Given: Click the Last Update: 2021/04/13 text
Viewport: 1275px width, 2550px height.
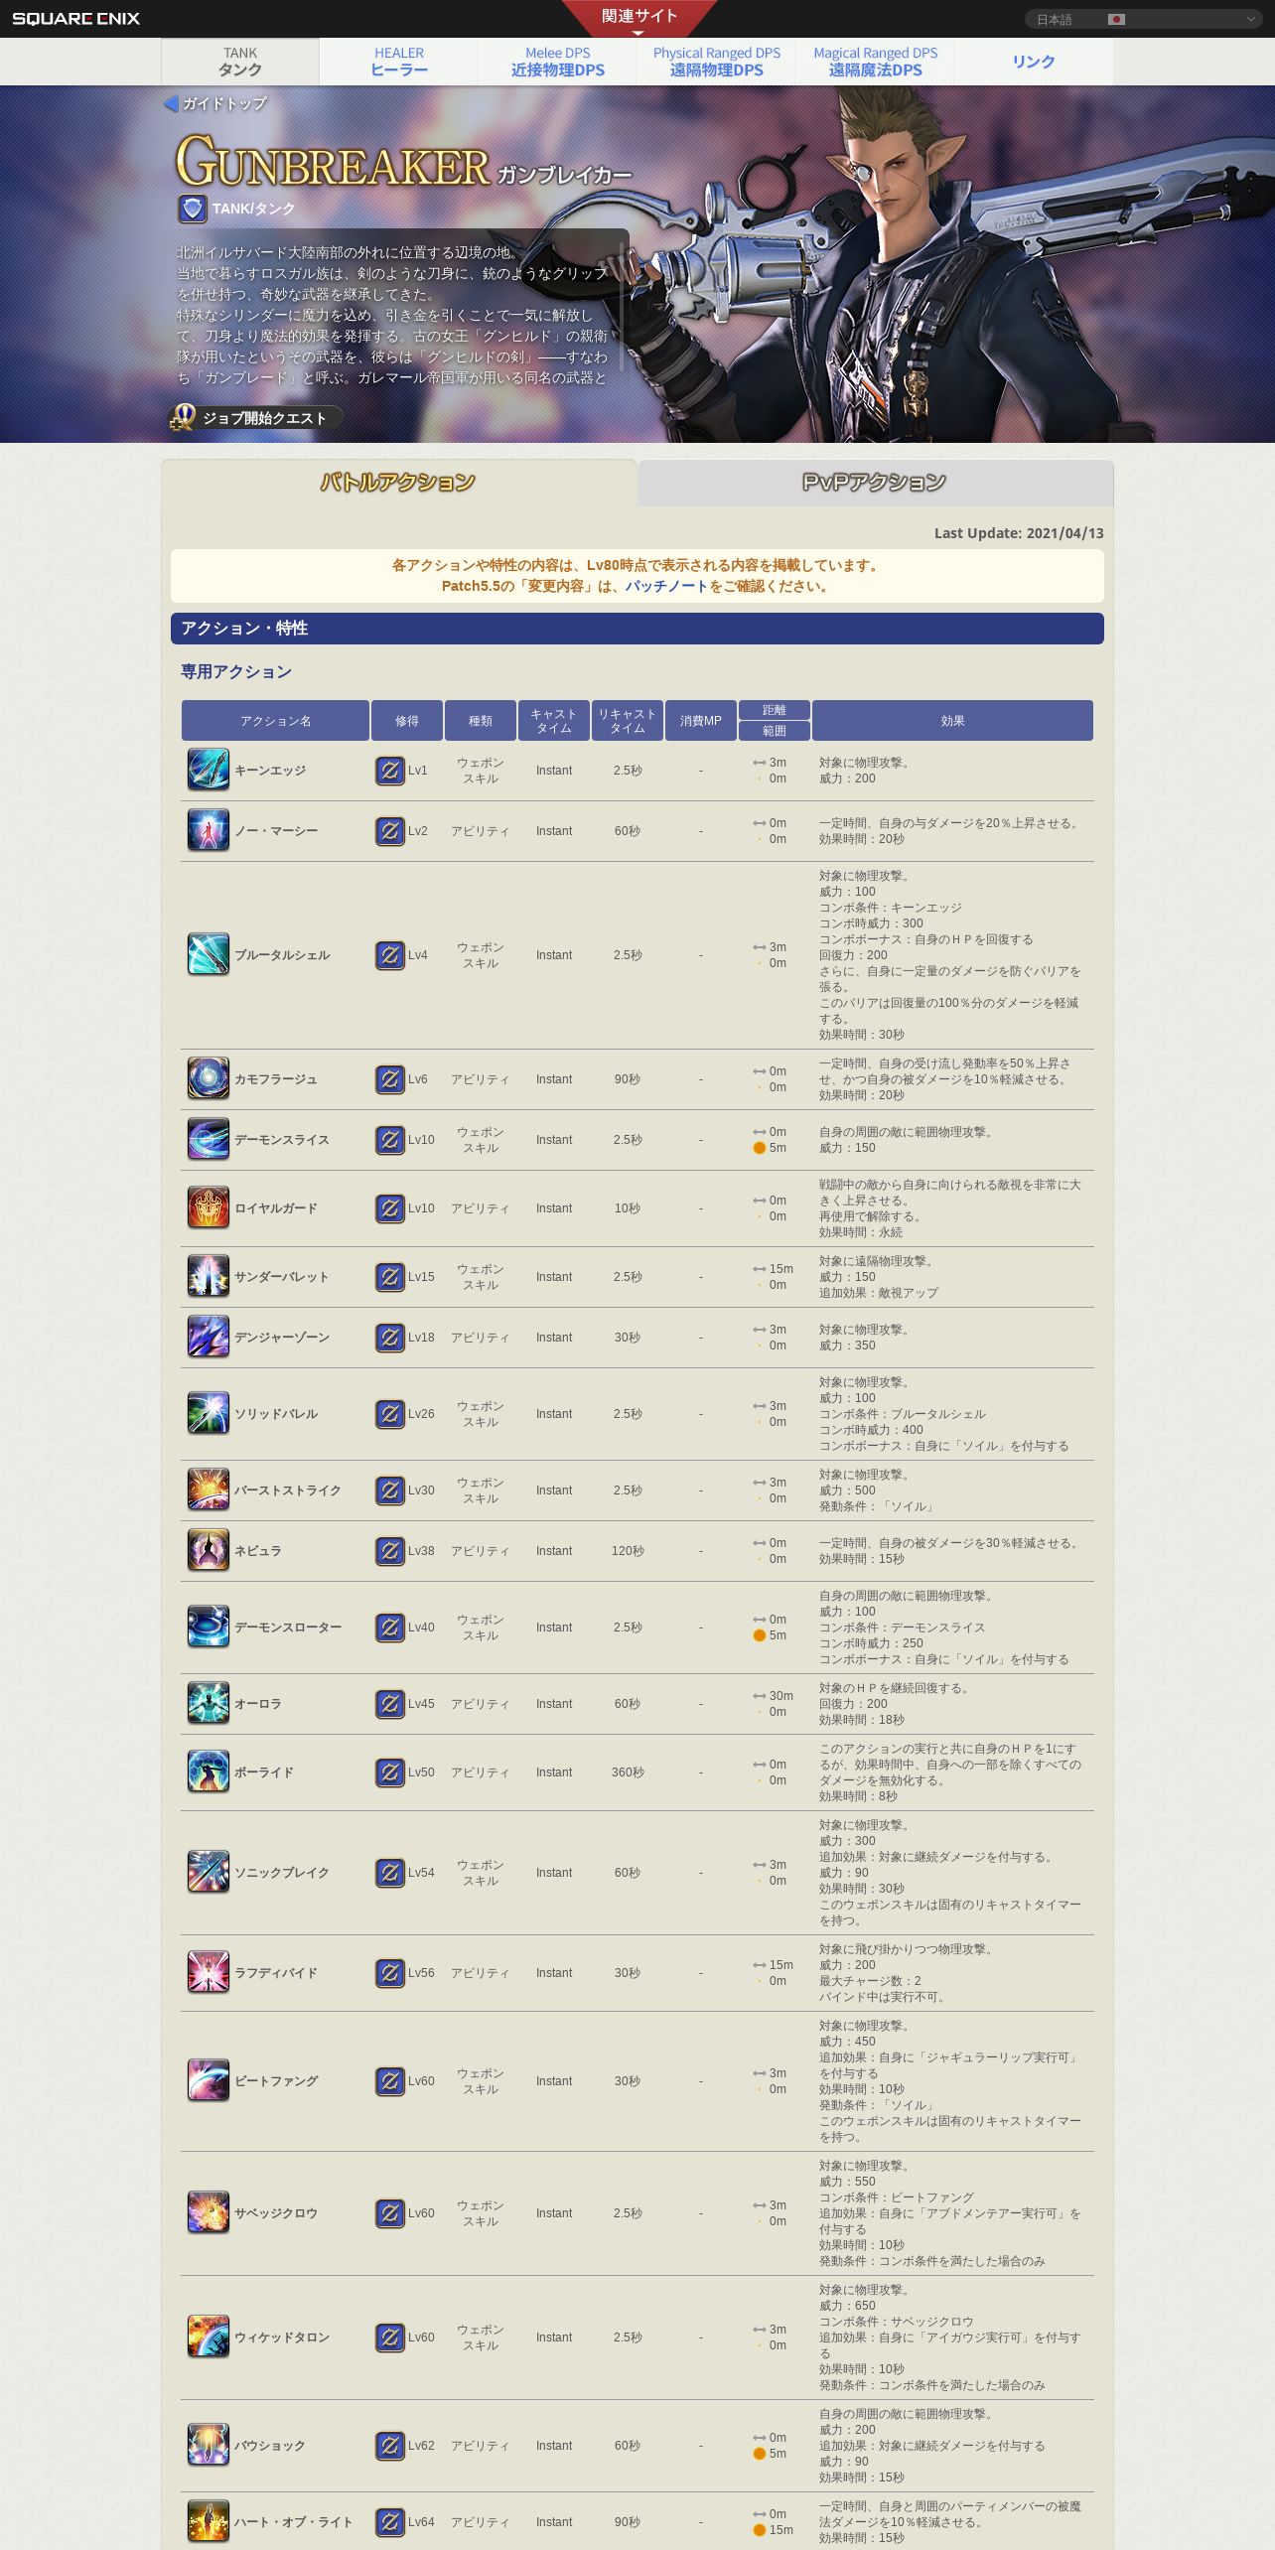Looking at the screenshot, I should [1019, 533].
